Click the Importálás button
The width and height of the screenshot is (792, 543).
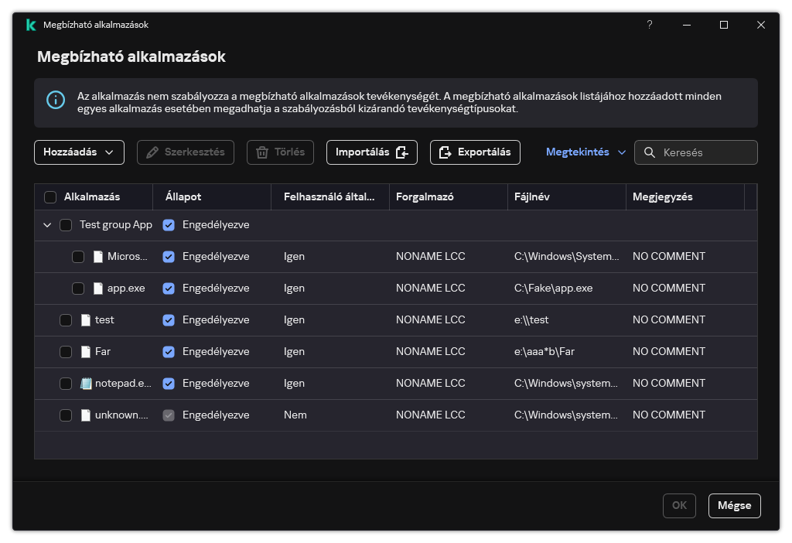coord(371,152)
